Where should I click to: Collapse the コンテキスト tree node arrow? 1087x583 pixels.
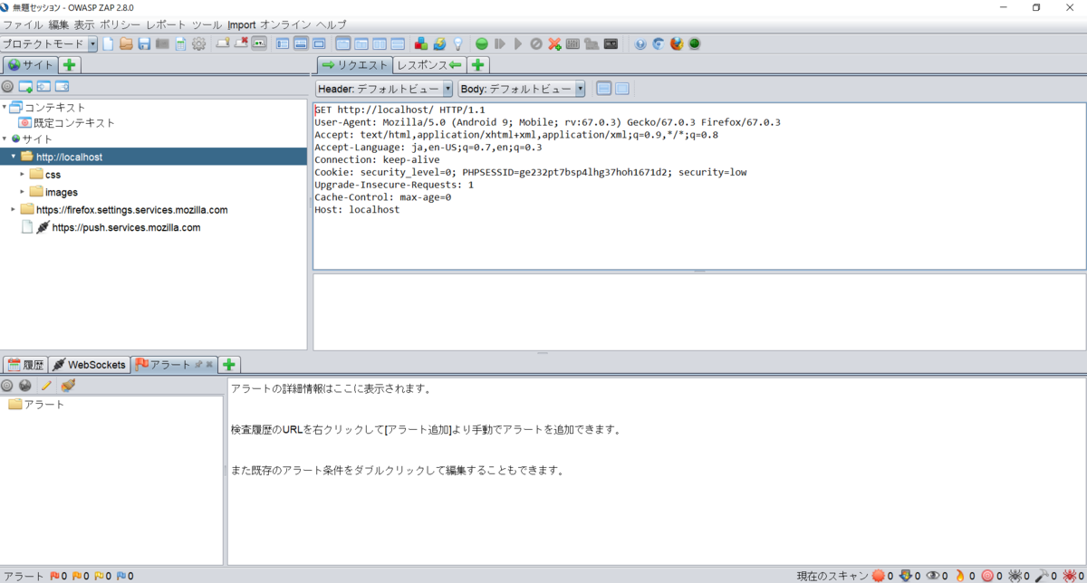[x=5, y=108]
